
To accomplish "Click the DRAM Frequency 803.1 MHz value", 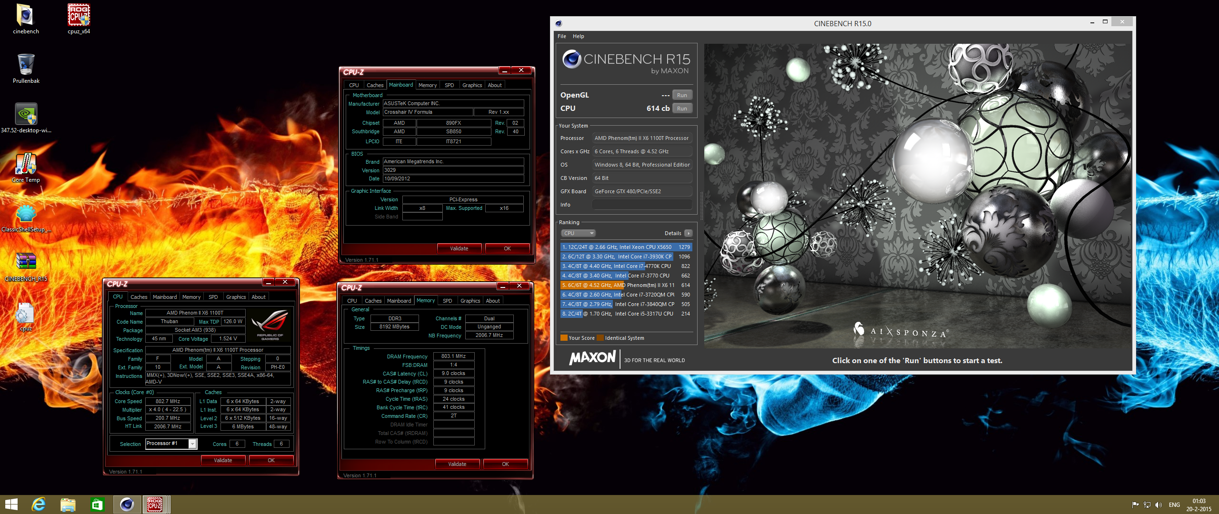I will pos(453,356).
